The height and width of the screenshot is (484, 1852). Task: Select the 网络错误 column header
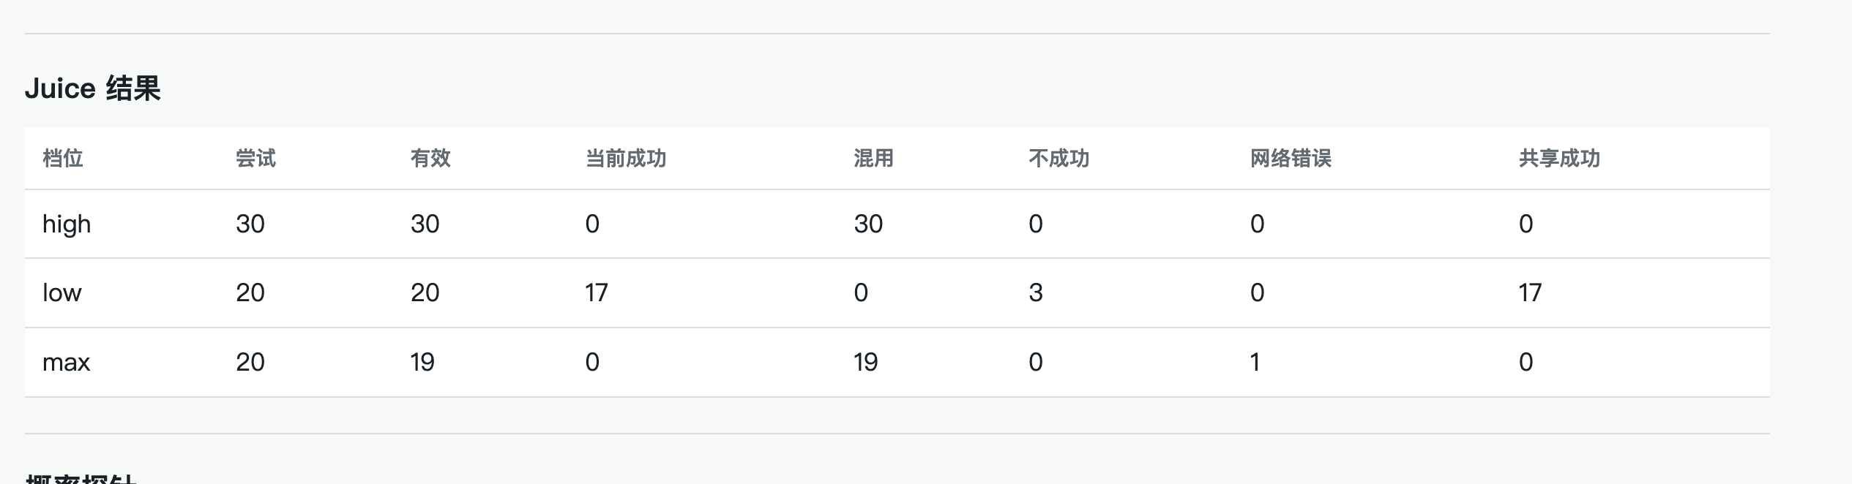pos(1291,158)
